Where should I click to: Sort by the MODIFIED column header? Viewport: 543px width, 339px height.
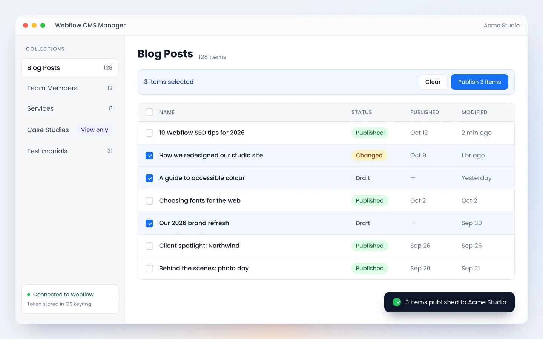tap(474, 112)
